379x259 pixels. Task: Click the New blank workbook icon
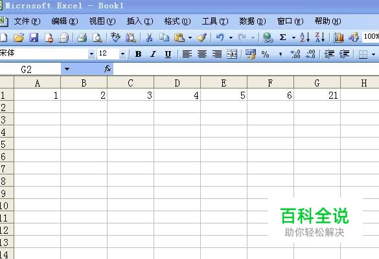point(3,37)
